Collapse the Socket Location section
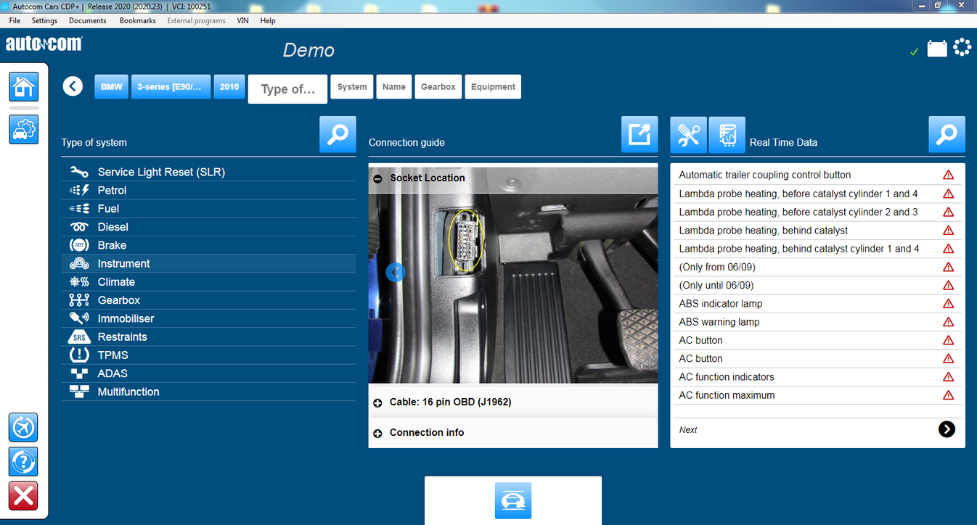Viewport: 977px width, 525px height. point(378,178)
